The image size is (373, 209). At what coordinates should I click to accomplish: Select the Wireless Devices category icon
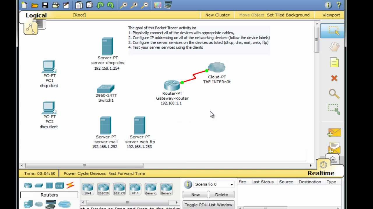pyautogui.click(x=59, y=185)
